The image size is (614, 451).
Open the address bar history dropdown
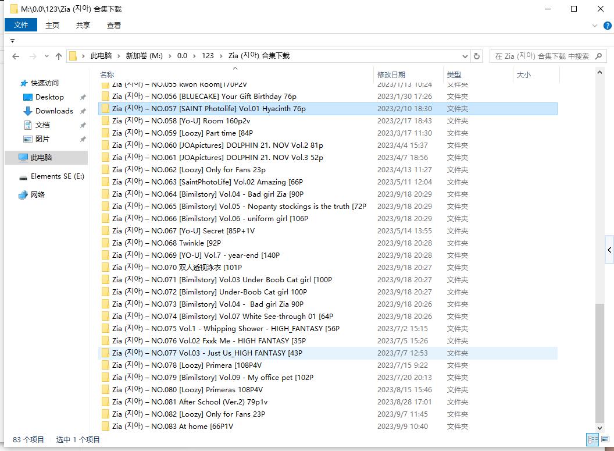click(465, 56)
